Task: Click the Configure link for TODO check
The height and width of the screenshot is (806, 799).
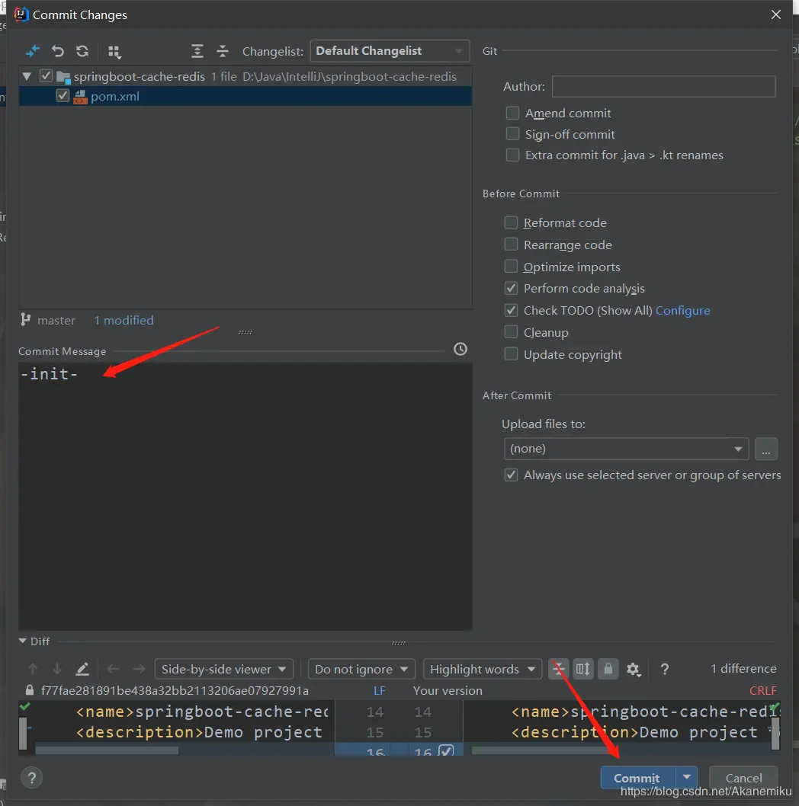Action: click(x=682, y=311)
